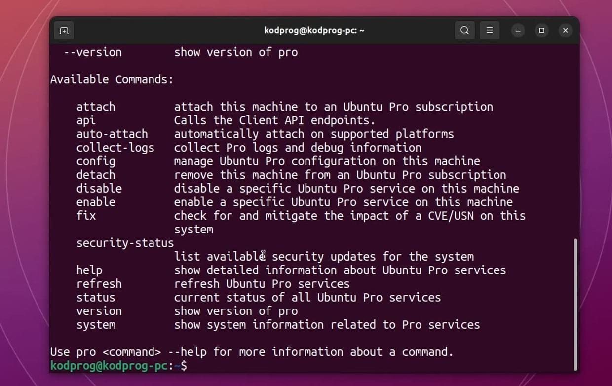The height and width of the screenshot is (386, 612).
Task: Open the terminal hamburger menu
Action: point(490,31)
